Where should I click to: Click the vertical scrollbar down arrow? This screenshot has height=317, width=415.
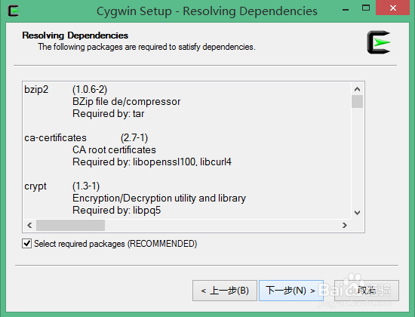pyautogui.click(x=358, y=213)
